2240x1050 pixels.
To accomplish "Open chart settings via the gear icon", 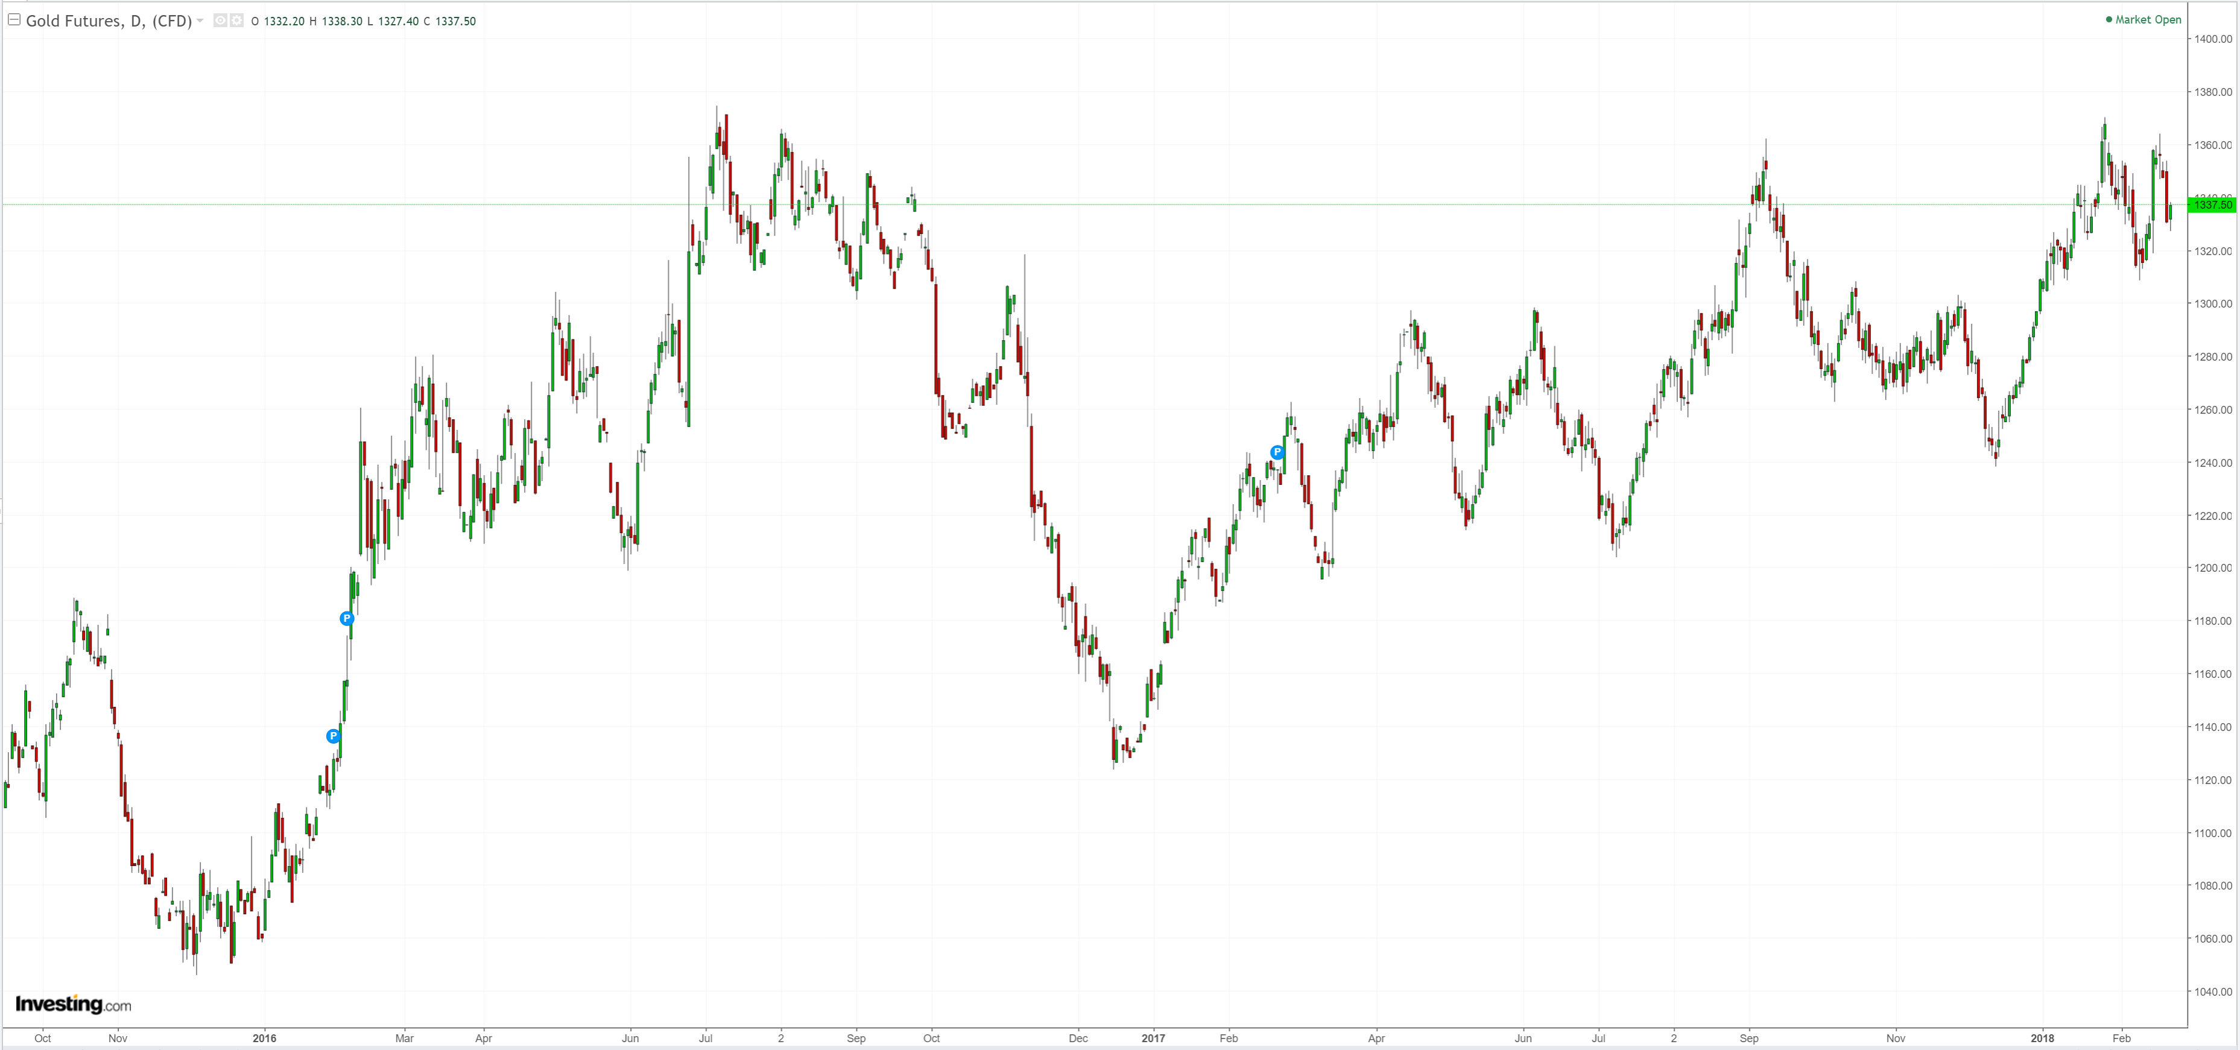I will tap(236, 20).
